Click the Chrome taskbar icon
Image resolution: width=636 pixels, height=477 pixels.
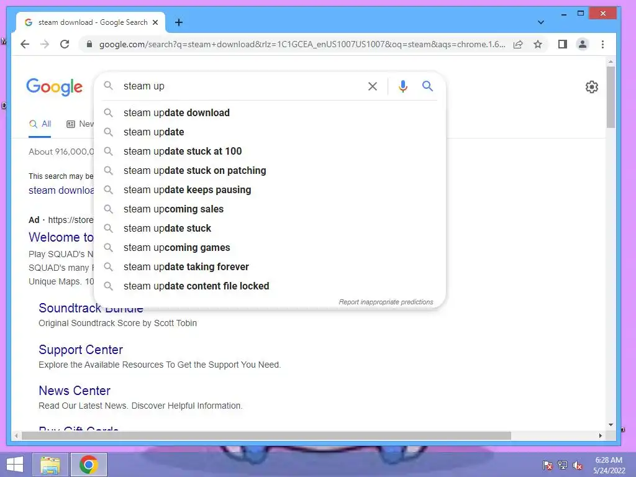(89, 465)
